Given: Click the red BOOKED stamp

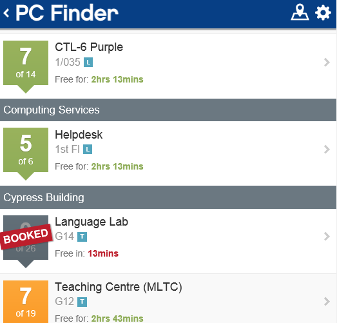Looking at the screenshot, I should point(26,237).
